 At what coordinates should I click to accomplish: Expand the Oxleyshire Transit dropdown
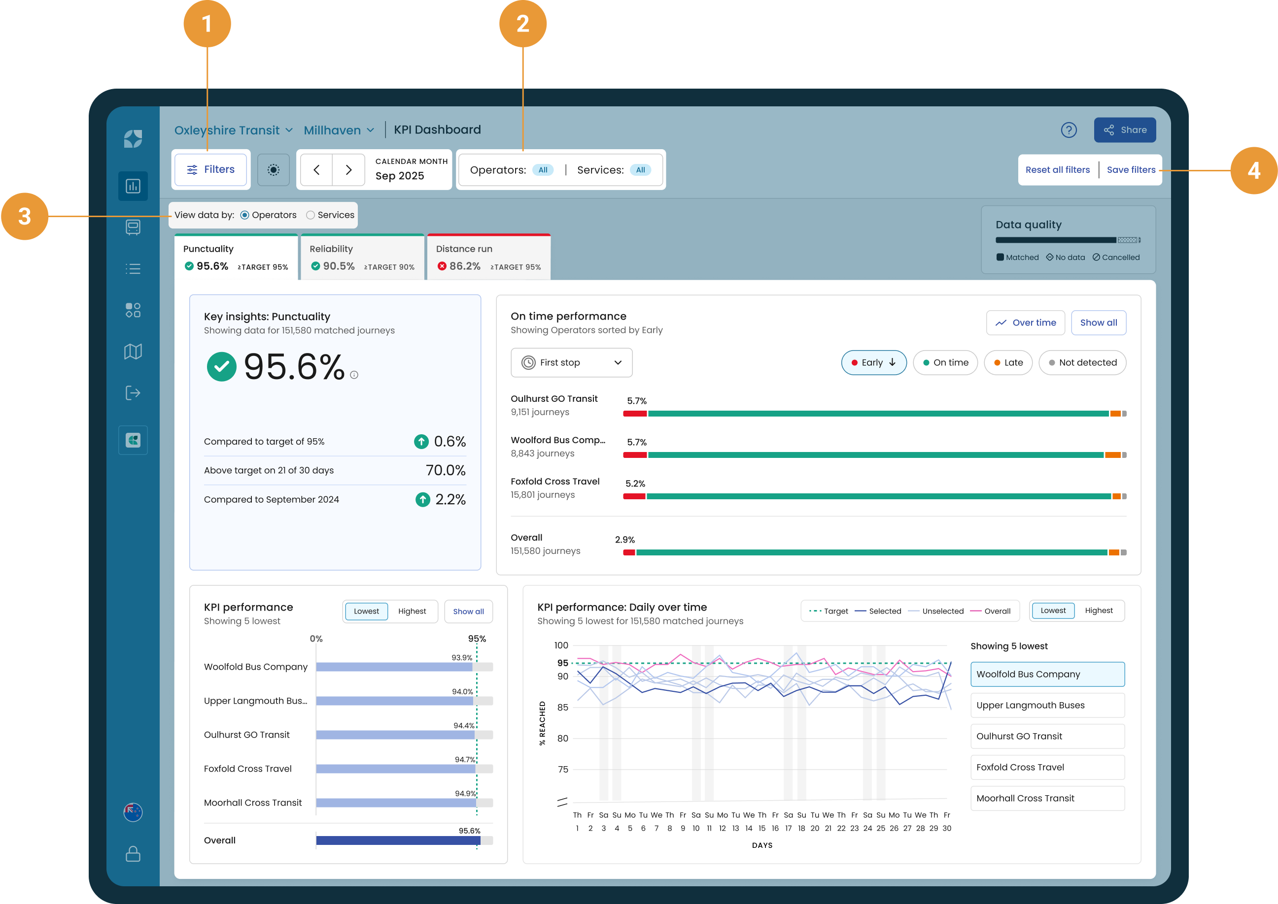(x=233, y=130)
